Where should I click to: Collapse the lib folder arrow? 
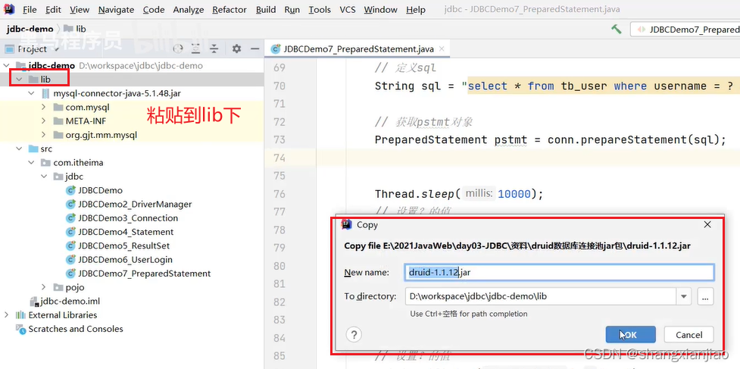pyautogui.click(x=19, y=80)
